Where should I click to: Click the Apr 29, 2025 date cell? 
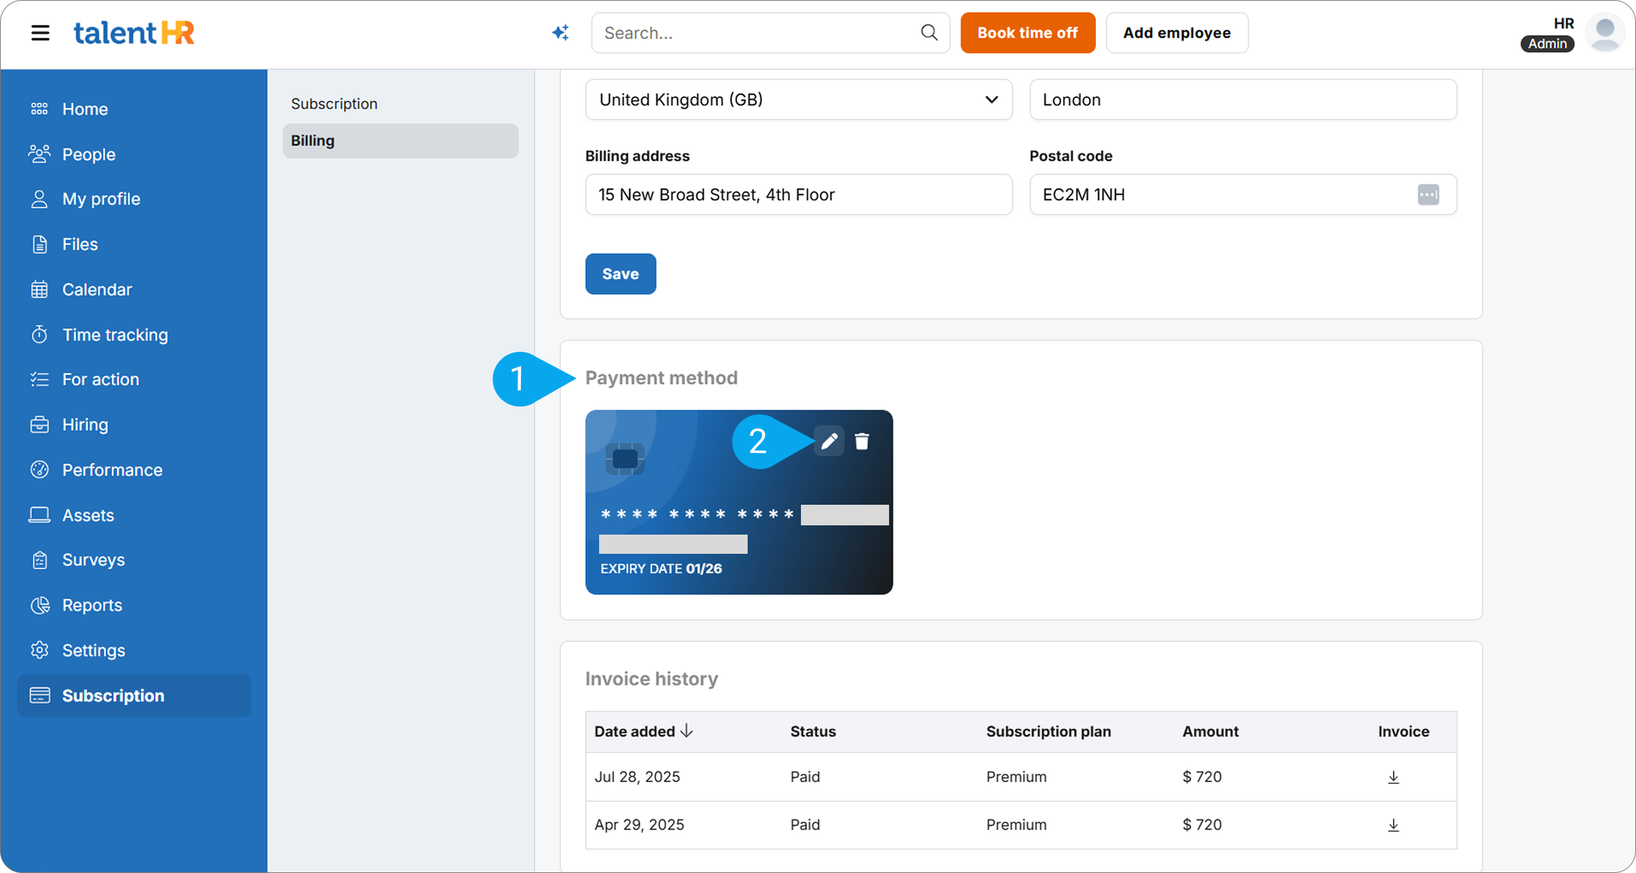click(x=639, y=825)
